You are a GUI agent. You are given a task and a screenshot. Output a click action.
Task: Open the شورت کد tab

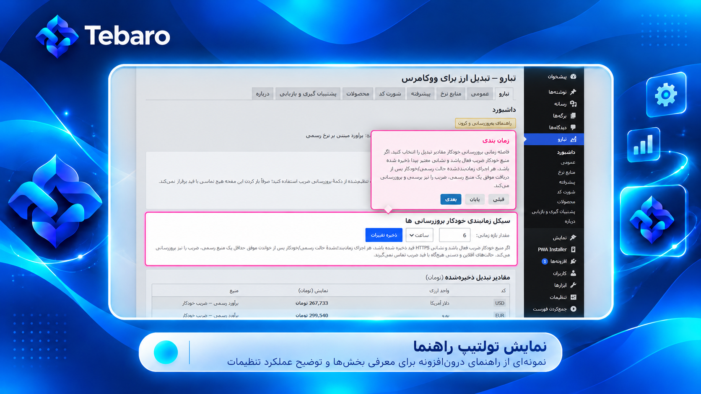click(x=390, y=94)
